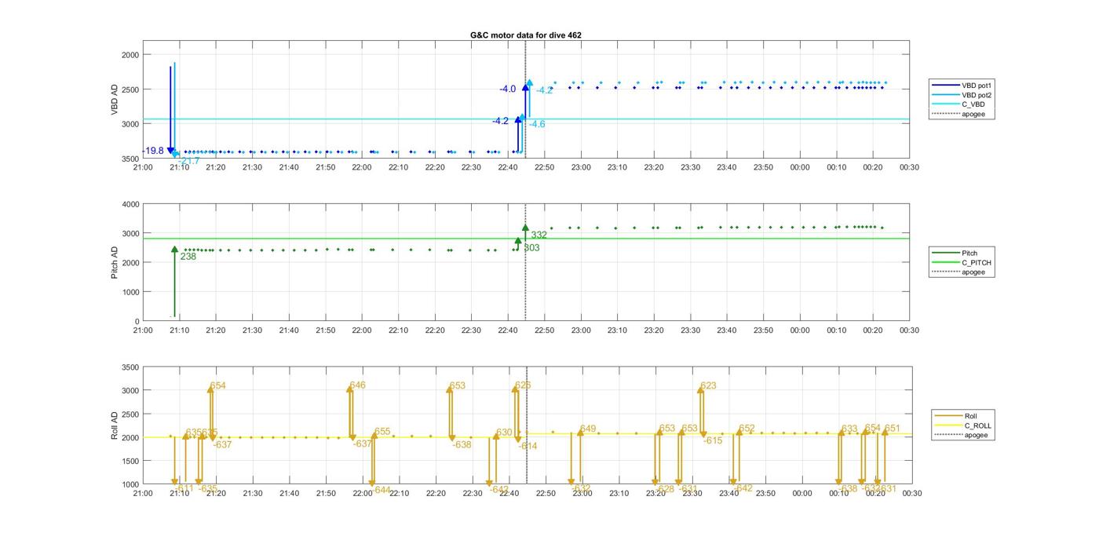Click the '630' roll data label
The height and width of the screenshot is (544, 1099).
[x=504, y=433]
